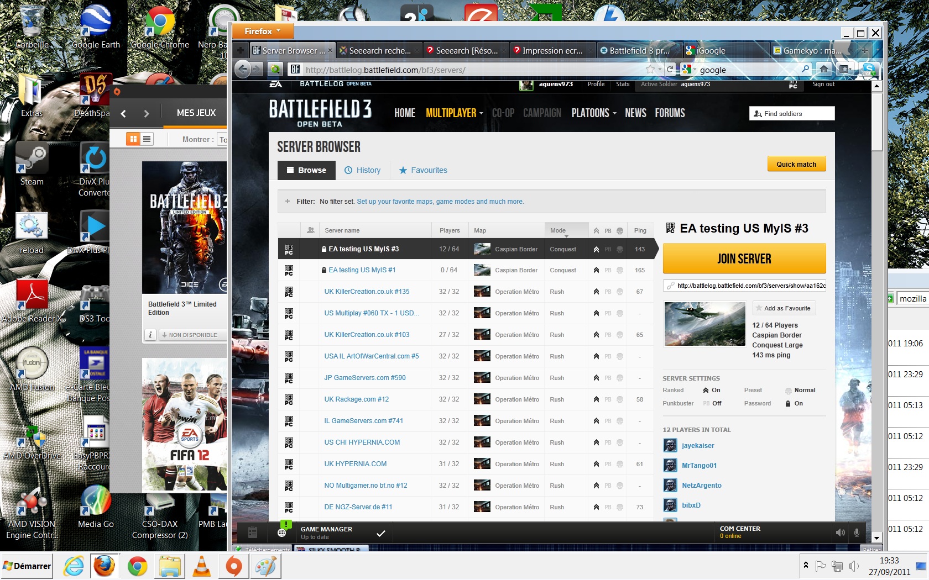
Task: Expand the Filter plus icon
Action: point(288,202)
